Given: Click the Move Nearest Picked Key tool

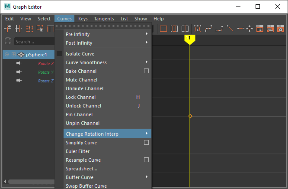Looking at the screenshot, I should click(x=8, y=29).
